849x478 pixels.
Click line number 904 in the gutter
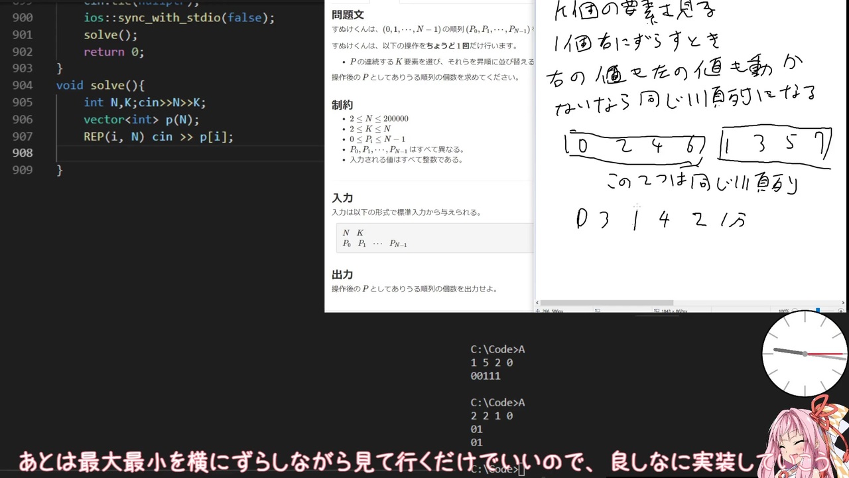click(23, 85)
